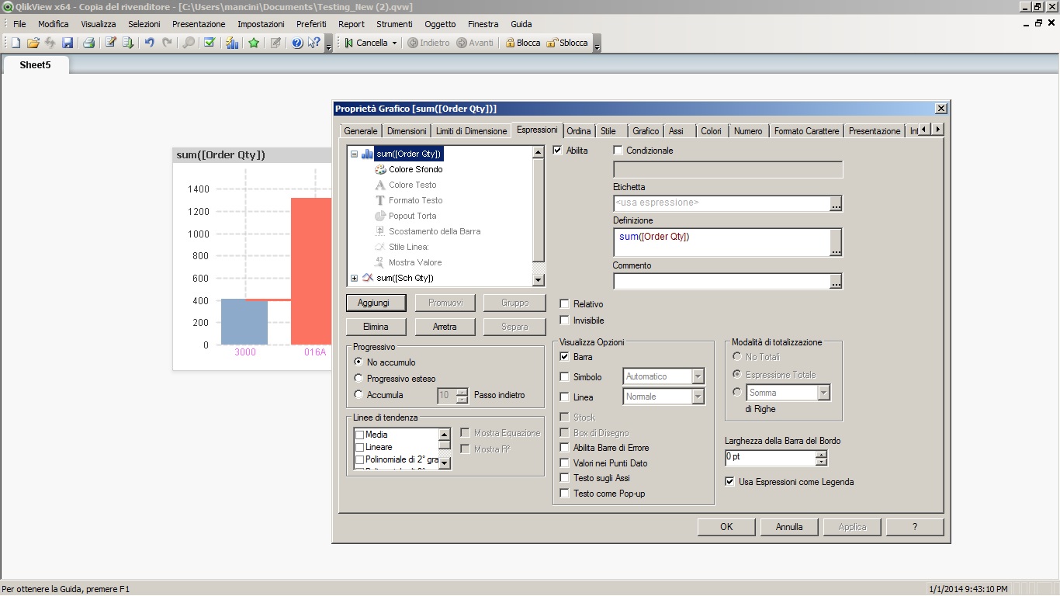The height and width of the screenshot is (596, 1060).
Task: Undo the last action in toolbar
Action: click(150, 43)
